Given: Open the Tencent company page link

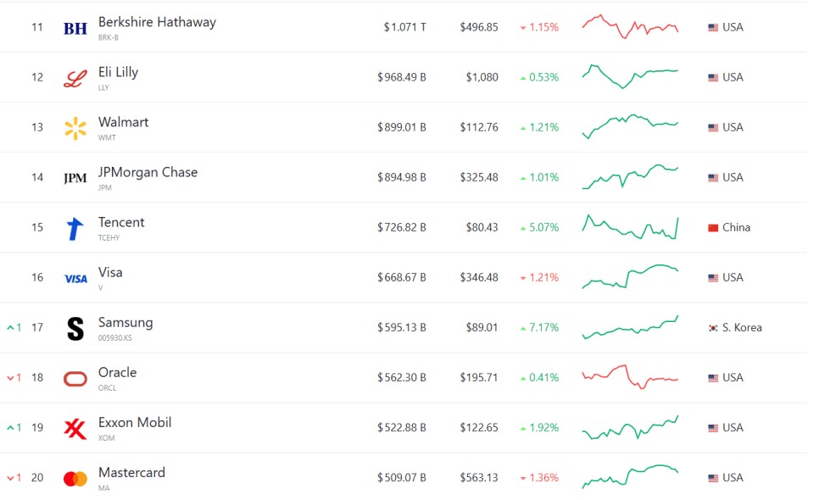Looking at the screenshot, I should pyautogui.click(x=121, y=222).
